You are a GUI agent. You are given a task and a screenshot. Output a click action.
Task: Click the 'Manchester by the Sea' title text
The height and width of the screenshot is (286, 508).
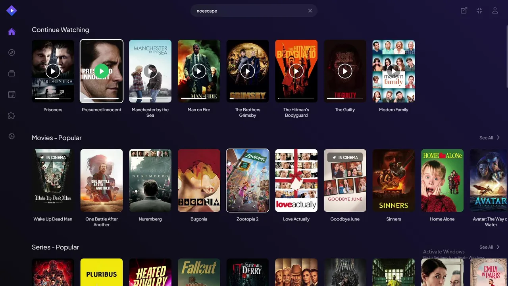coord(150,112)
